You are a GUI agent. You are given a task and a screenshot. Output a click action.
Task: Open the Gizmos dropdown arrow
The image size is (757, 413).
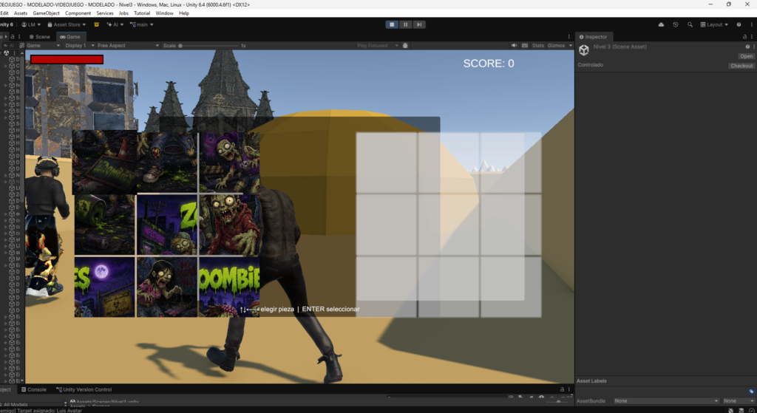(x=570, y=45)
